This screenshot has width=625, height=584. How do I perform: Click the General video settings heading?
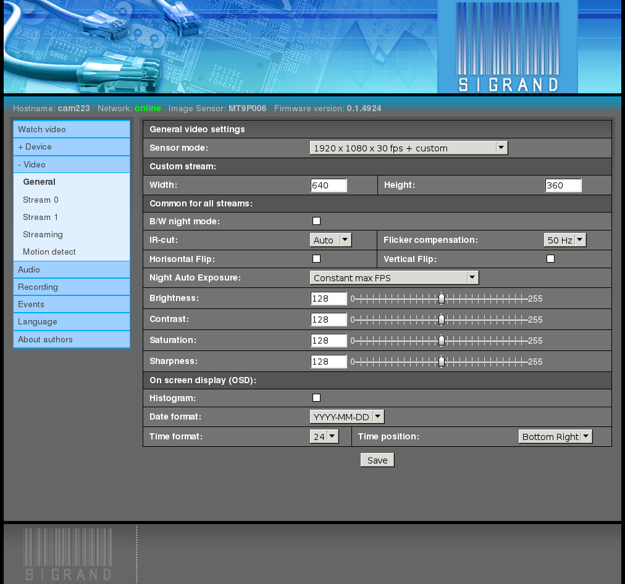(197, 129)
